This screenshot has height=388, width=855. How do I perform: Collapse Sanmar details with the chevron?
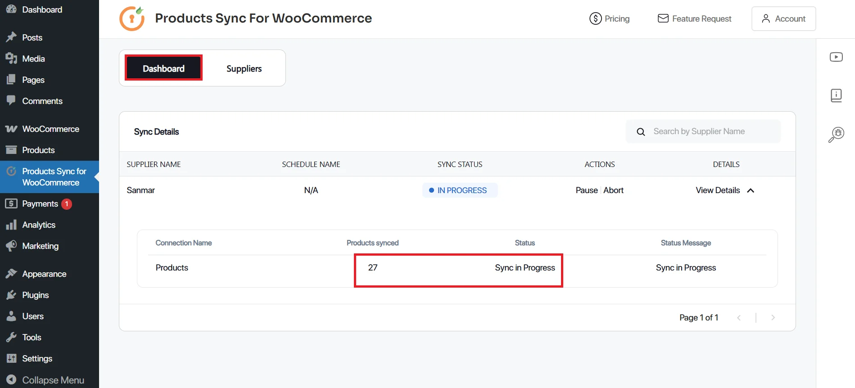point(751,190)
